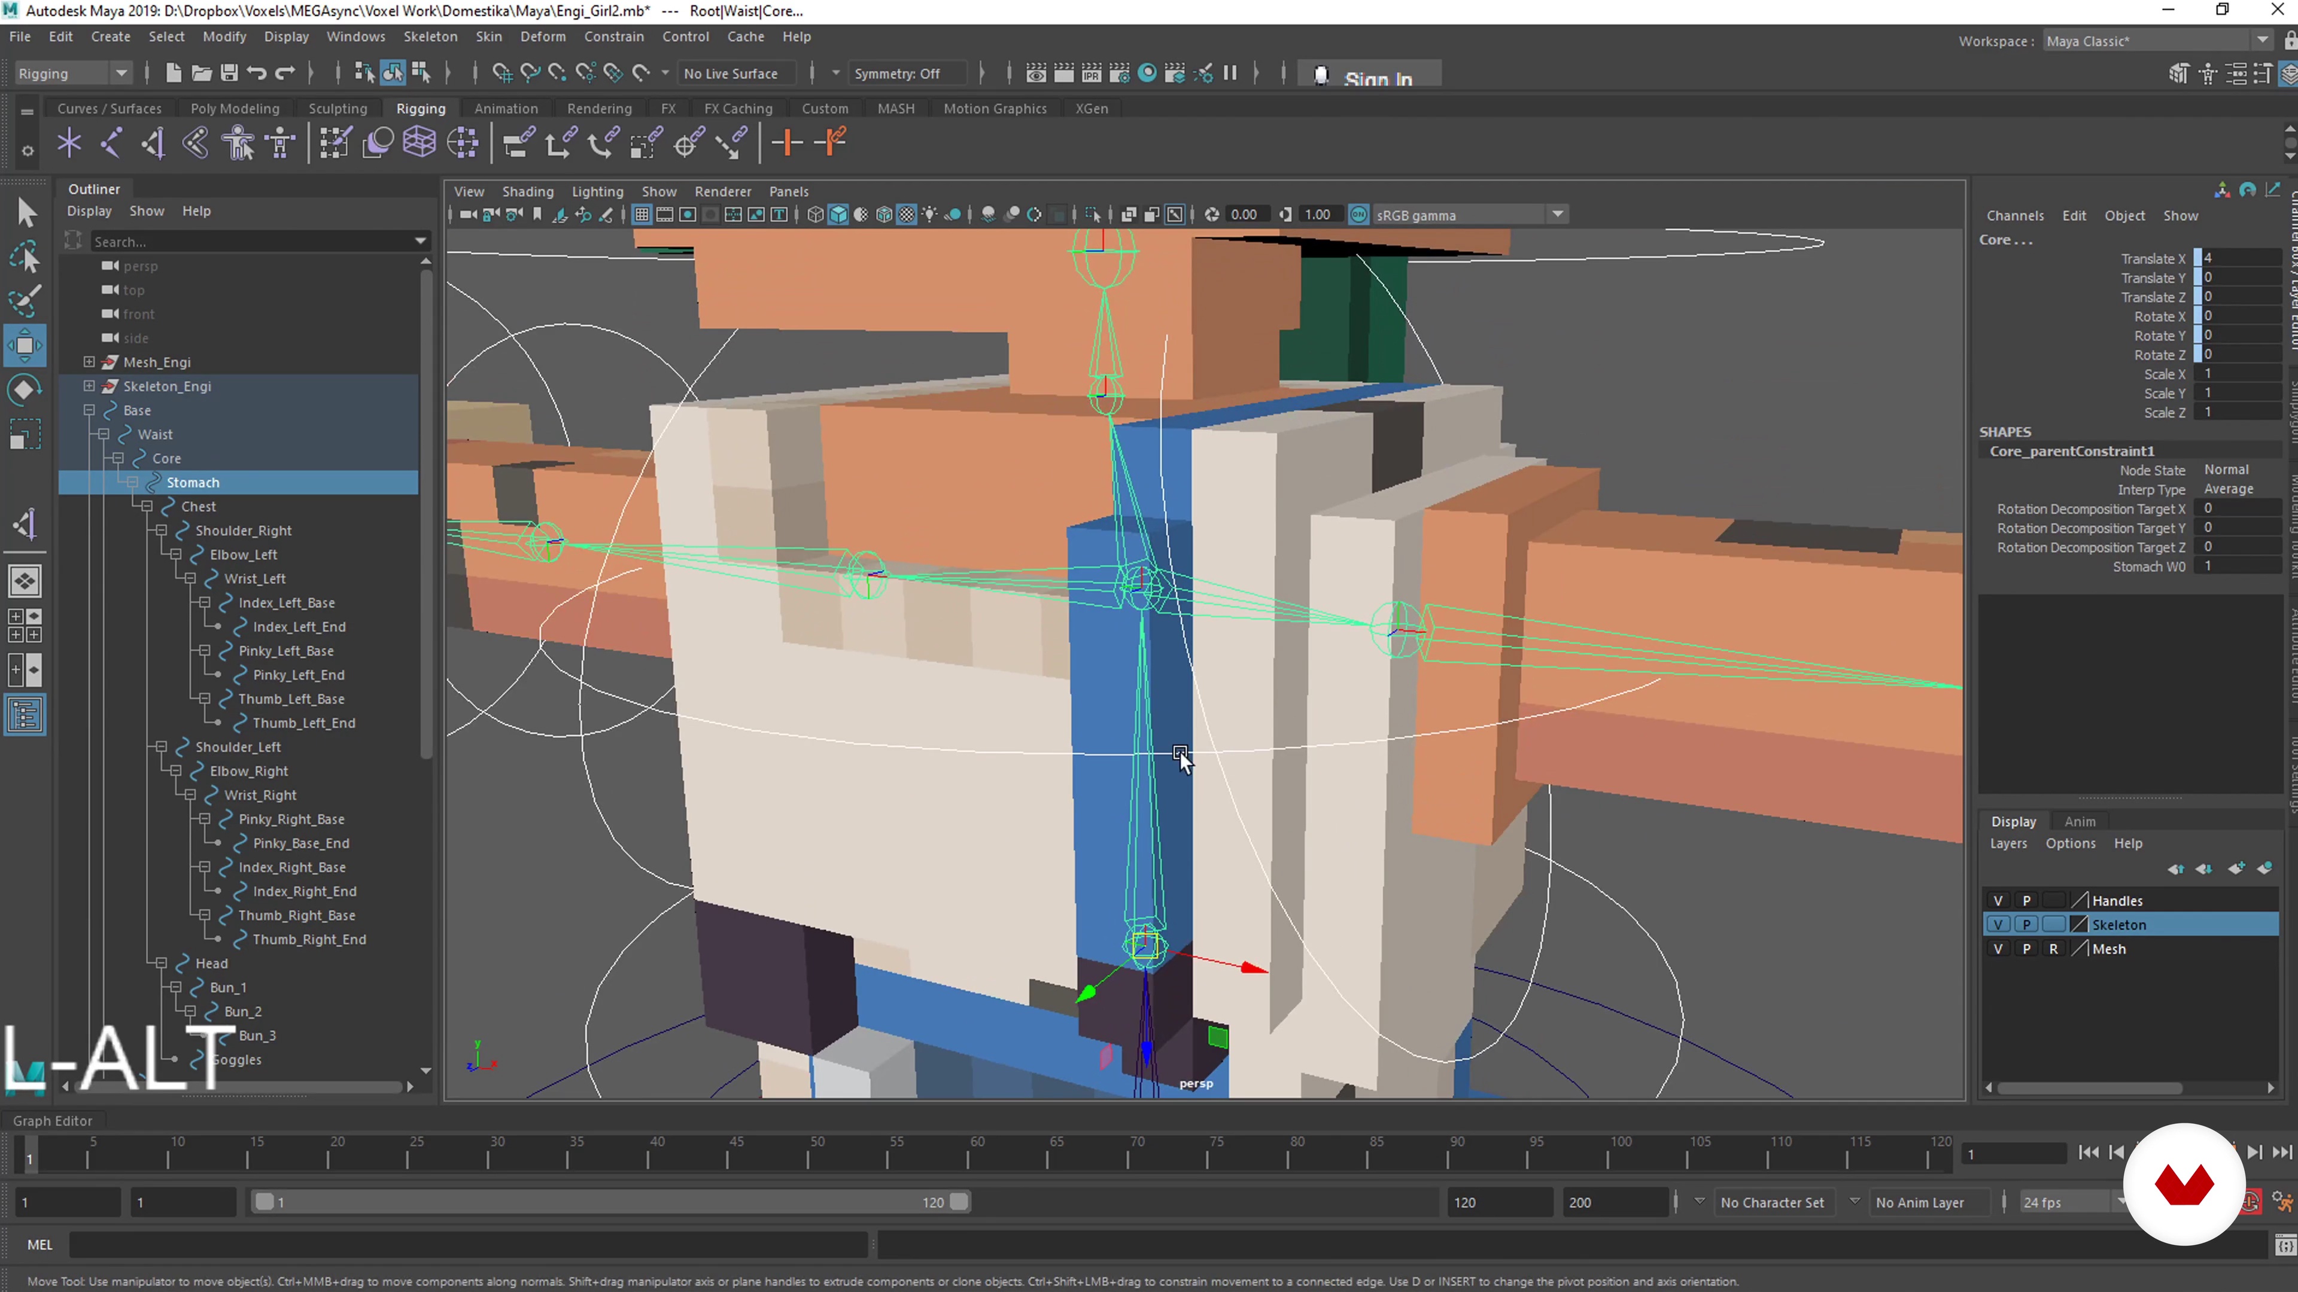Screen dimensions: 2298x1292
Task: Click the Create Joints shelf icon
Action: [111, 143]
